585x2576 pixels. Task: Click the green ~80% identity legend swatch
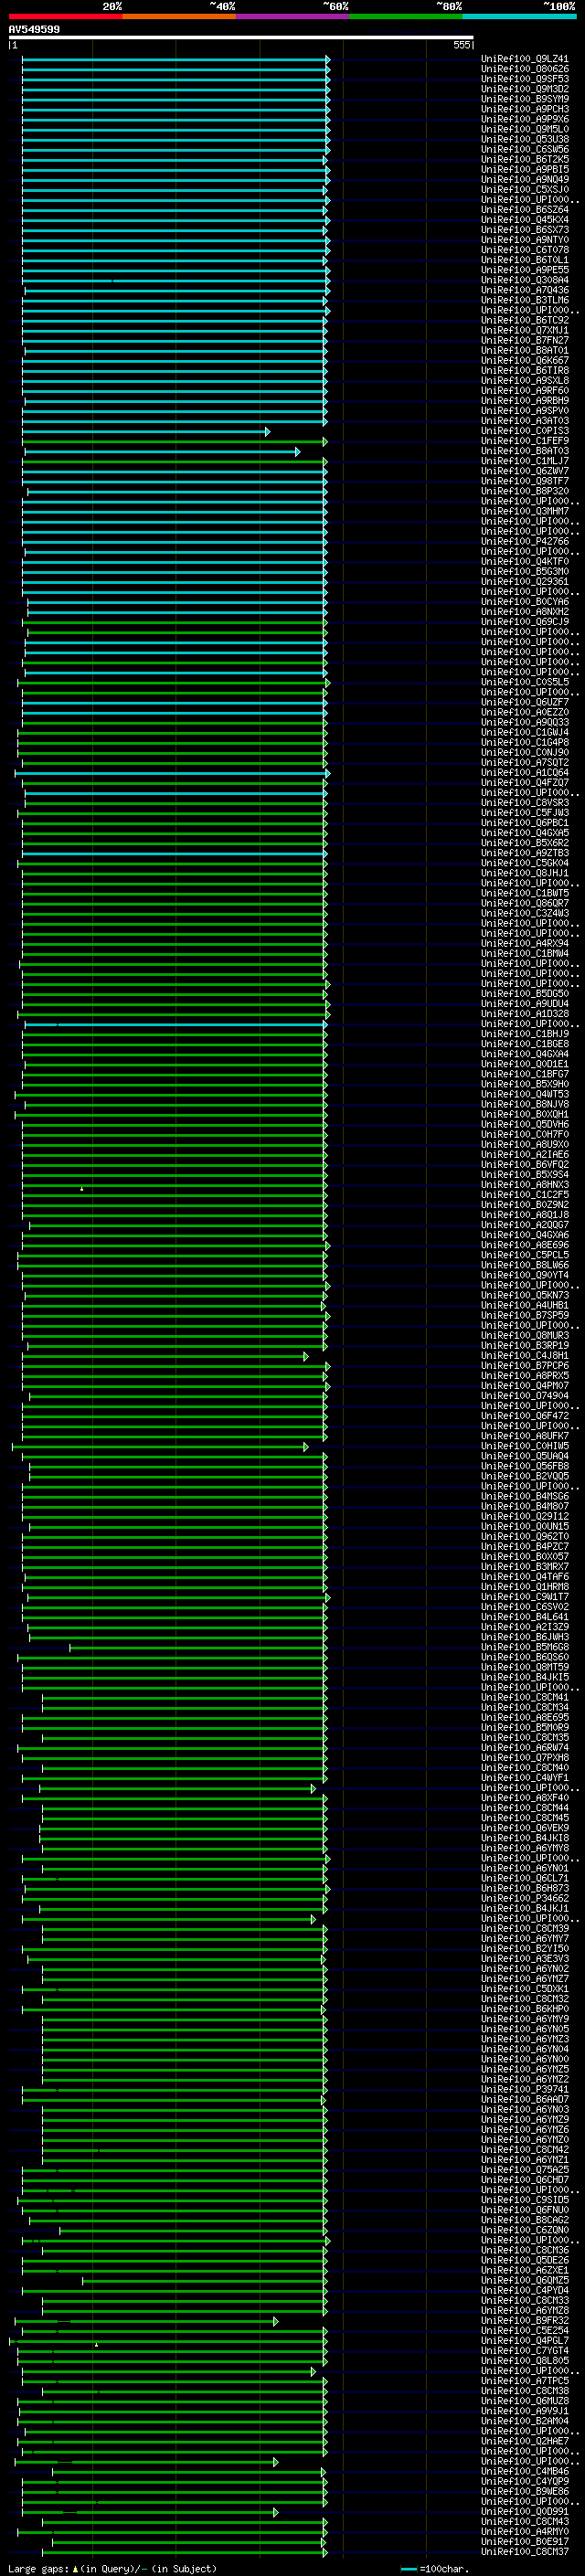coord(405,16)
